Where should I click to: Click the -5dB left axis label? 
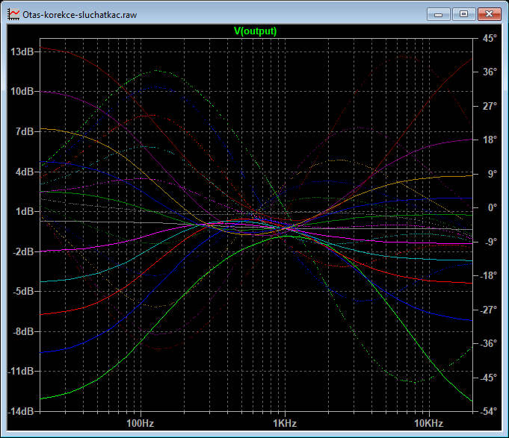[x=23, y=291]
